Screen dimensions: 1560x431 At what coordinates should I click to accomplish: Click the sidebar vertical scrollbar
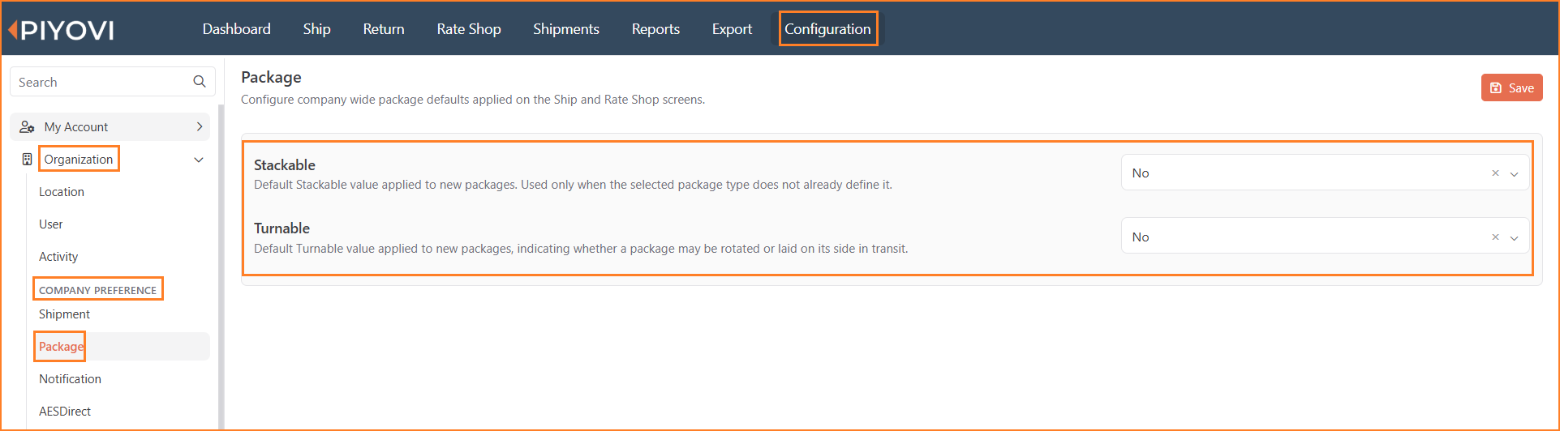click(221, 267)
